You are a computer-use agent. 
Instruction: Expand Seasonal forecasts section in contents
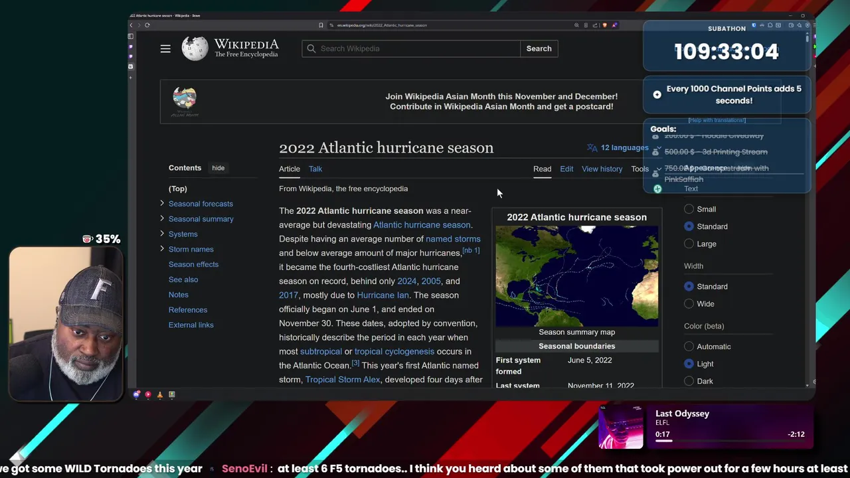(162, 203)
